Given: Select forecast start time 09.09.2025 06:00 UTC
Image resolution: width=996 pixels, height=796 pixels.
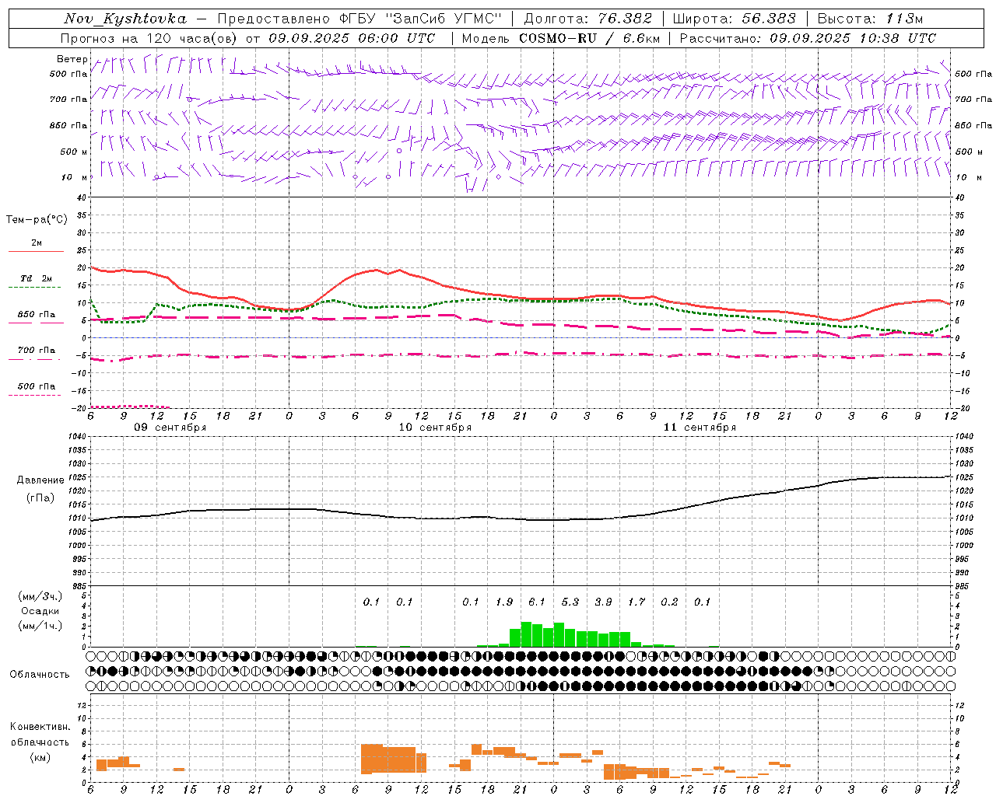Looking at the screenshot, I should click(x=352, y=38).
